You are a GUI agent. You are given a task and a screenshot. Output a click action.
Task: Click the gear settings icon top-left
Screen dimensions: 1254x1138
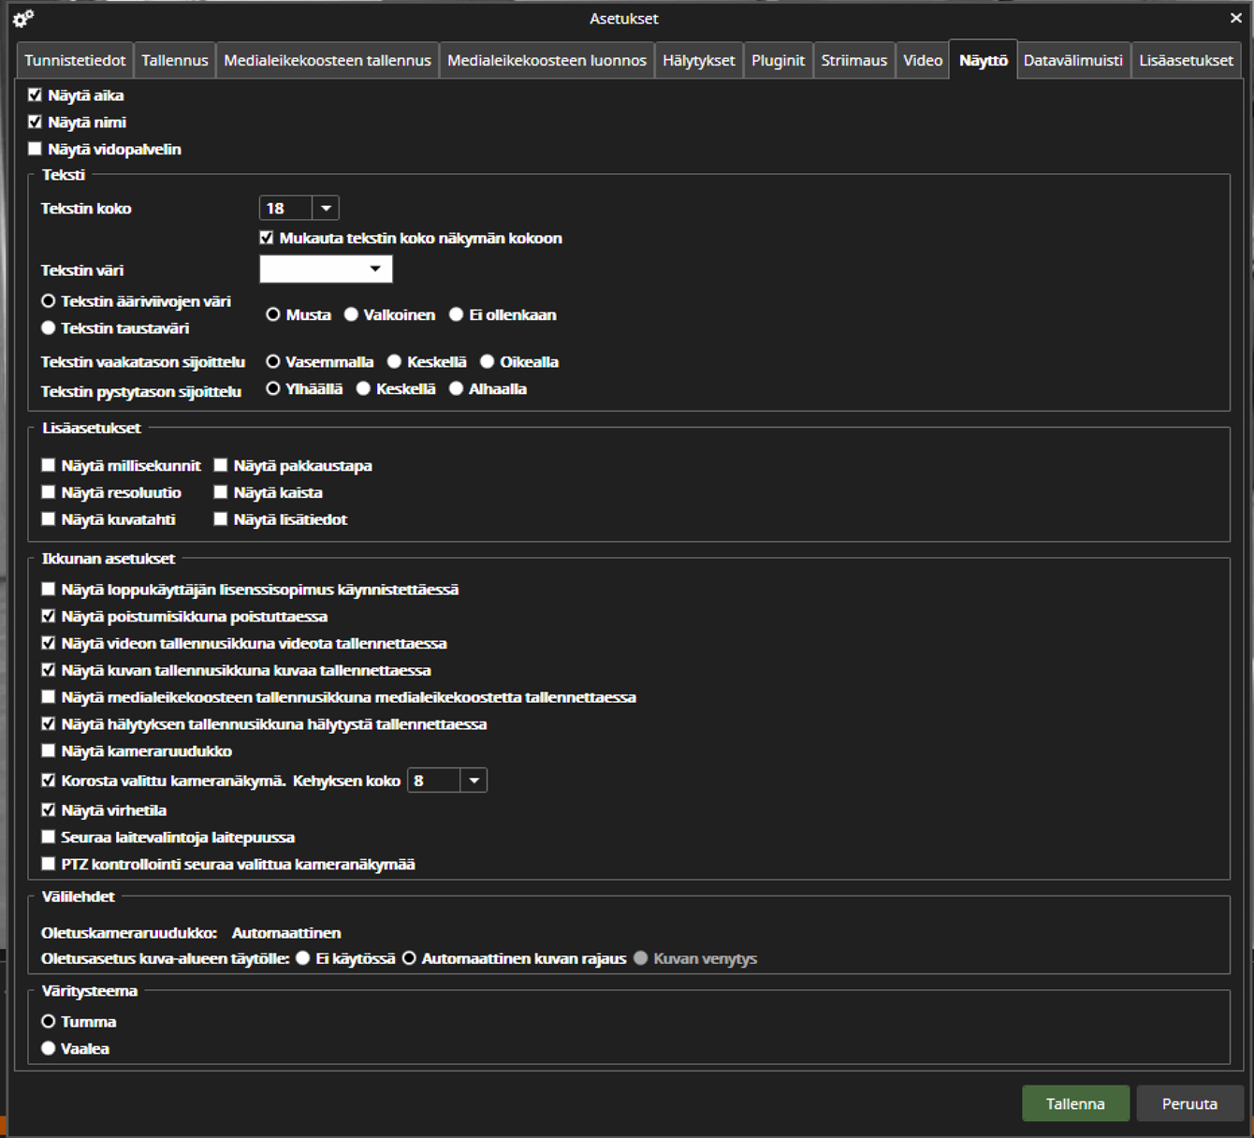[x=22, y=18]
